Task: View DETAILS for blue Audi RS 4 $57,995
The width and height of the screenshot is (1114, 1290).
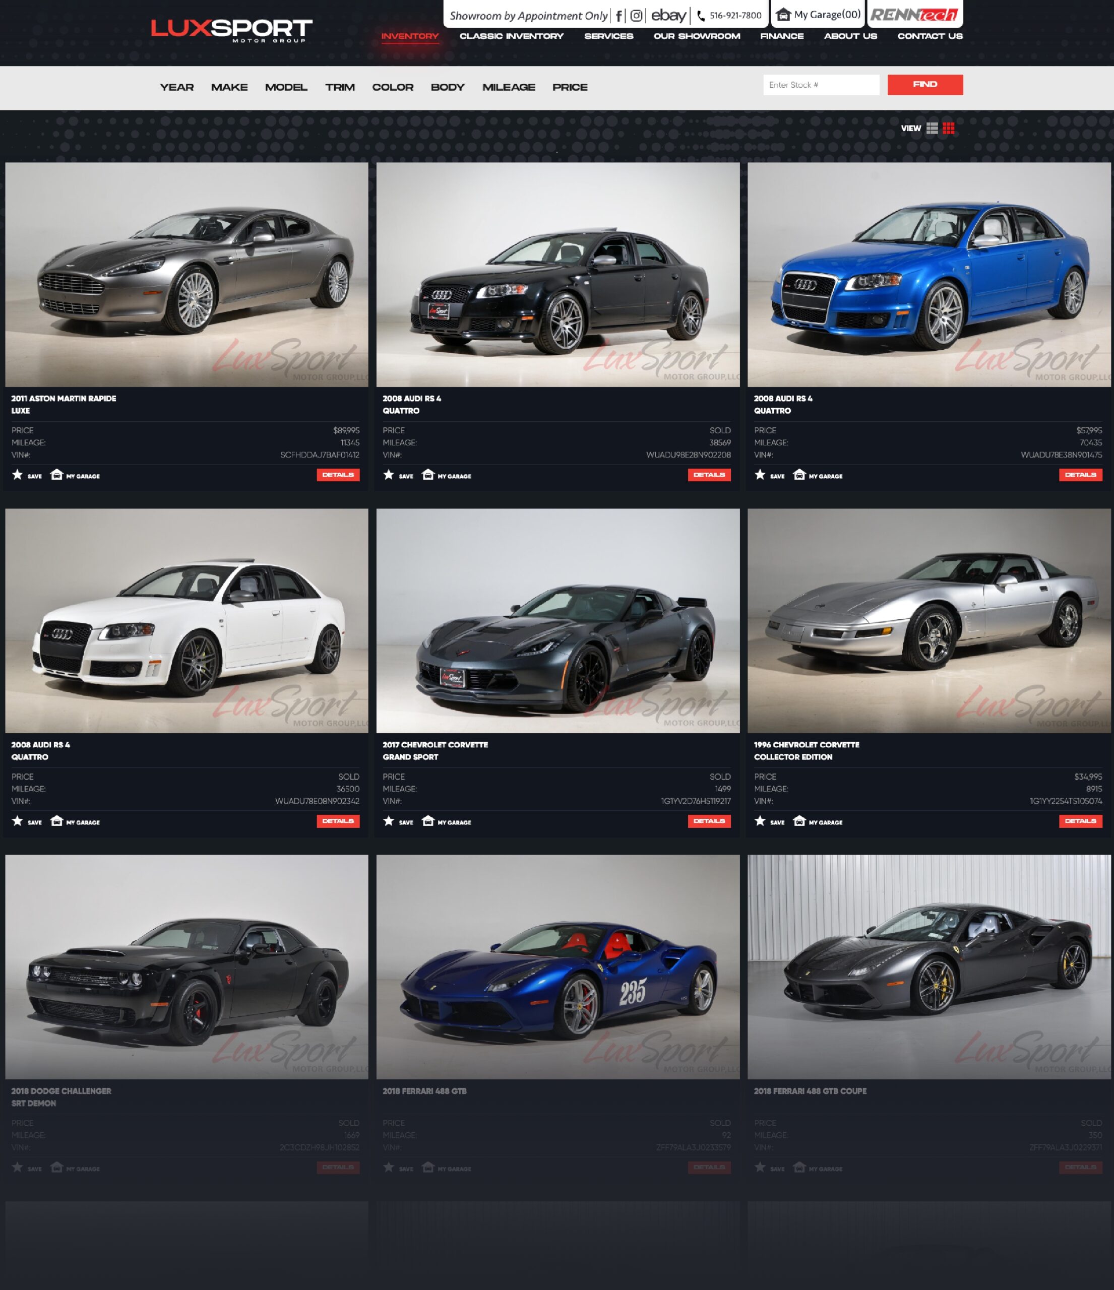Action: 1081,475
